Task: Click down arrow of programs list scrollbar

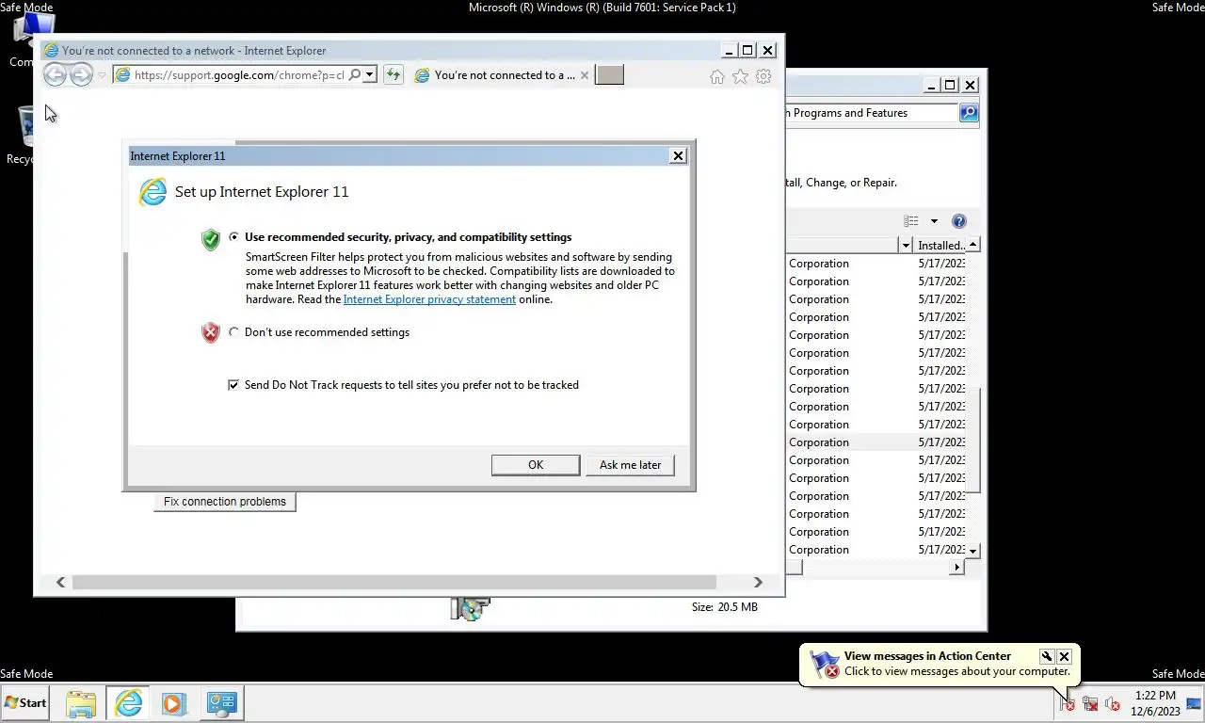Action: [x=973, y=550]
